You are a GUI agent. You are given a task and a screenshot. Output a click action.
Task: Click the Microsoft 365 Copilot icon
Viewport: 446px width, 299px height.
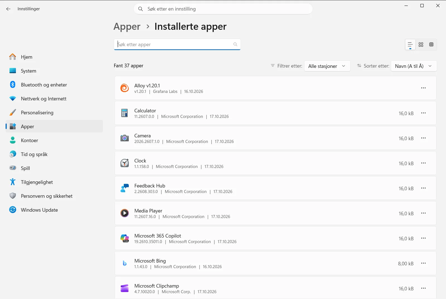coord(125,238)
